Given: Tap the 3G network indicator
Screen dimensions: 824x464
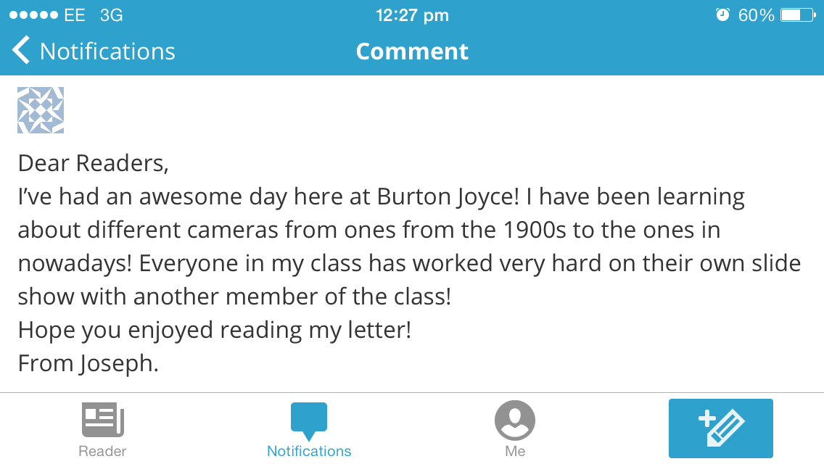Looking at the screenshot, I should pos(111,14).
